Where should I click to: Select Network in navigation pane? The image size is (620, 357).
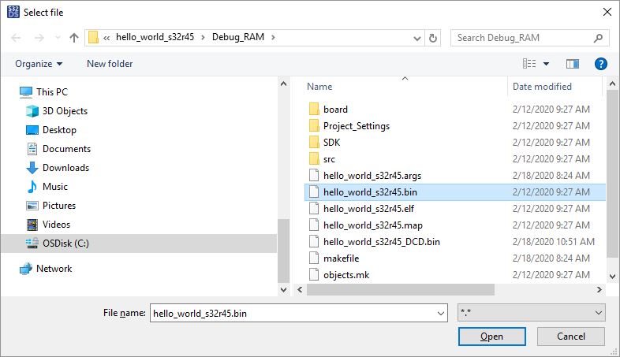click(x=54, y=269)
